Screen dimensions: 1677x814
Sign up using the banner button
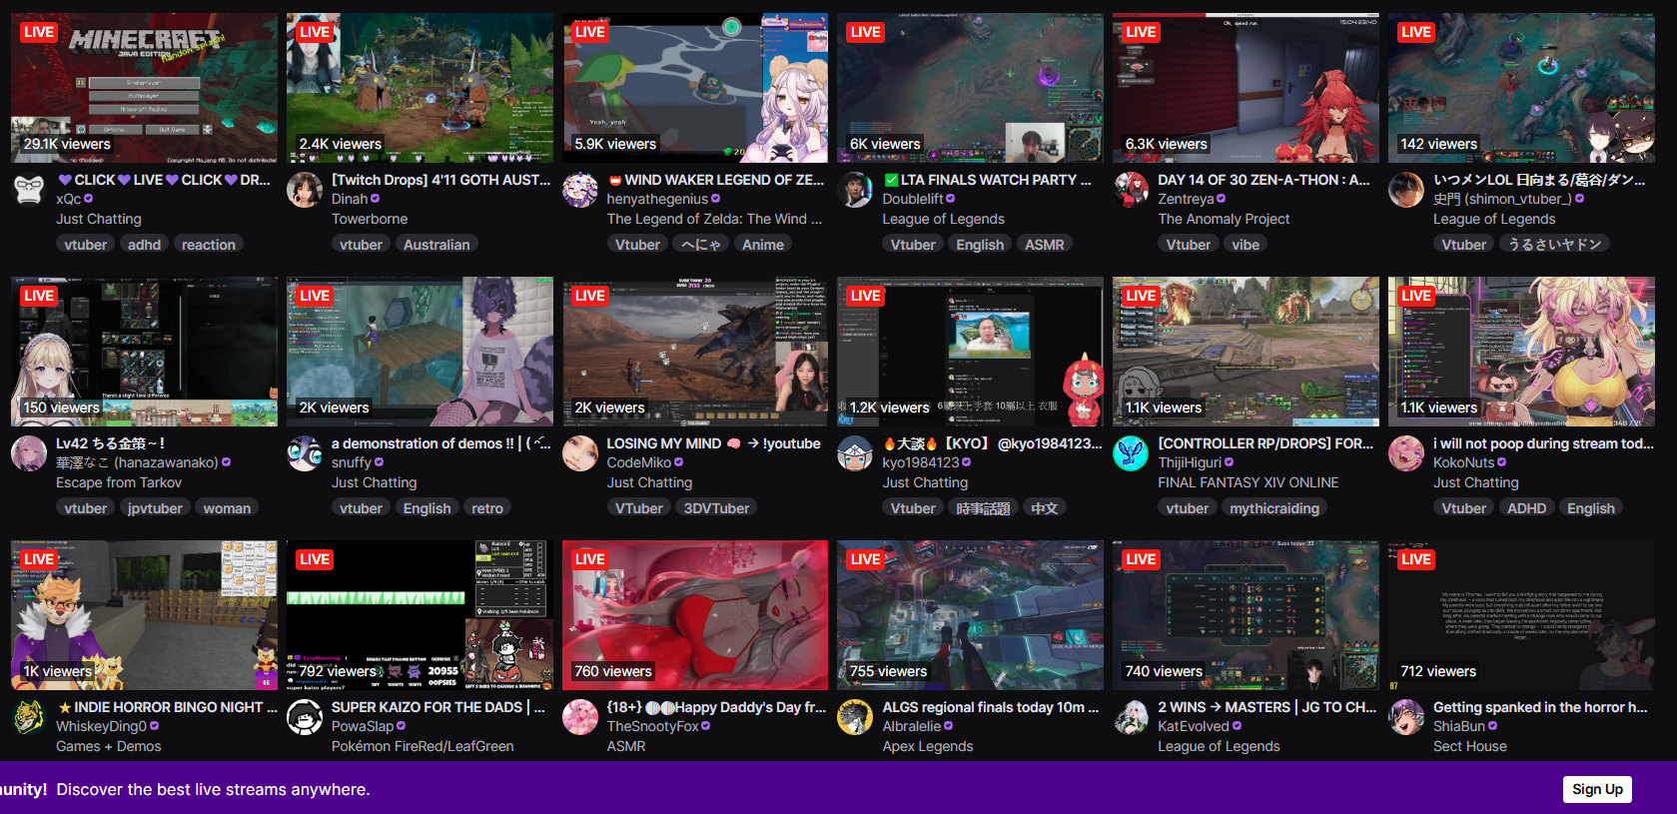(x=1597, y=789)
